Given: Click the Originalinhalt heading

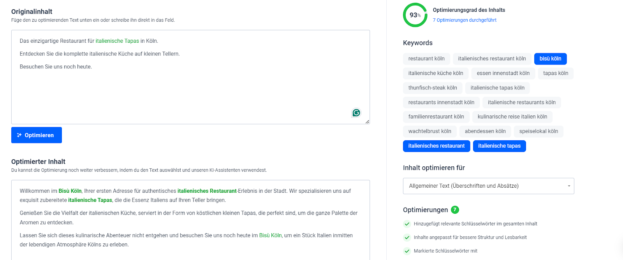Looking at the screenshot, I should point(32,12).
